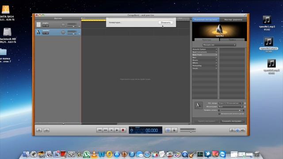
Task: Change the LCD display mode icon
Action: 132,130
